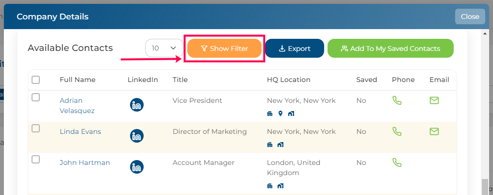
Task: Reveal Linda Evans's phone number icon
Action: (x=397, y=131)
